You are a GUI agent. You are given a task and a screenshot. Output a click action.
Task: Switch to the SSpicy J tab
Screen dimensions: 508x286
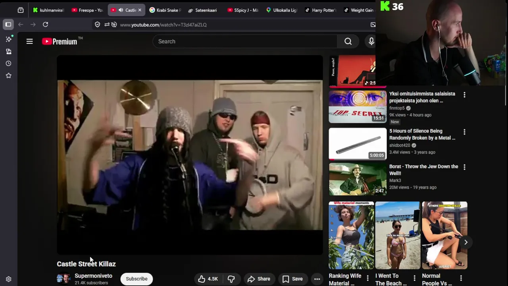(x=243, y=10)
